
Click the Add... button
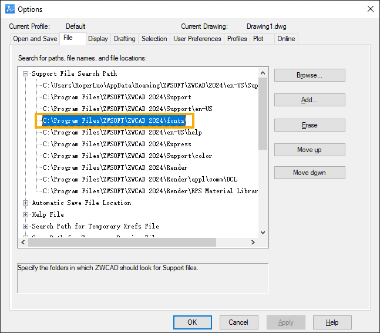click(310, 100)
